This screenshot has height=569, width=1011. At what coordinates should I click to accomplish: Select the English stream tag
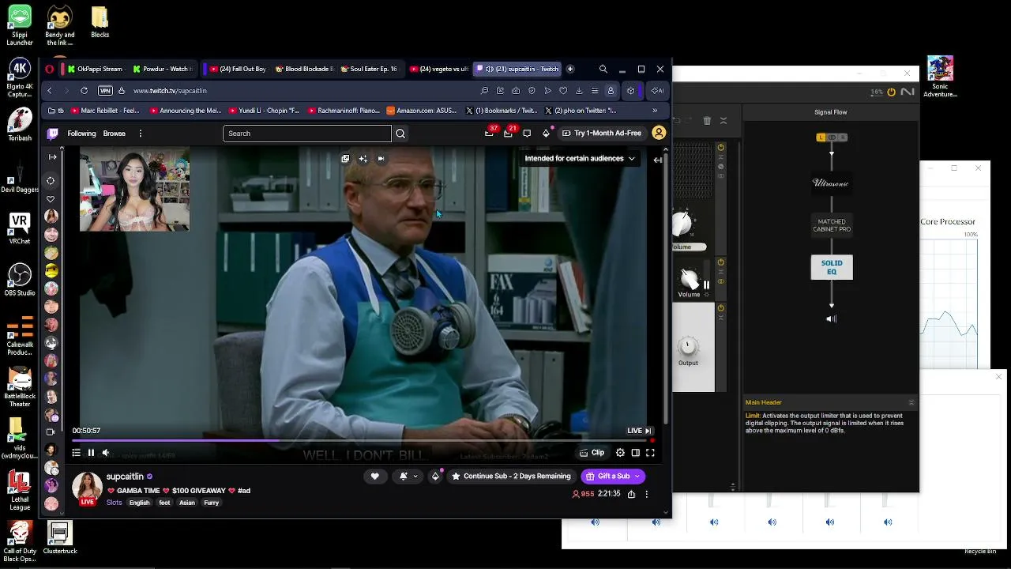click(139, 503)
